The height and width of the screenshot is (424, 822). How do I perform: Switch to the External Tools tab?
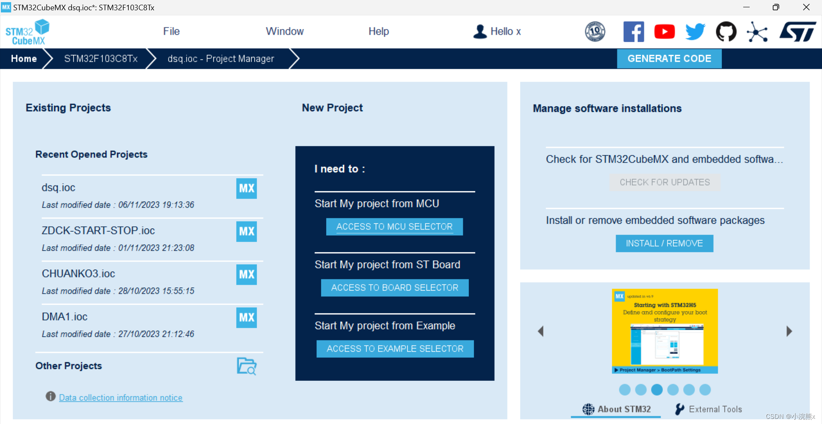pyautogui.click(x=709, y=409)
